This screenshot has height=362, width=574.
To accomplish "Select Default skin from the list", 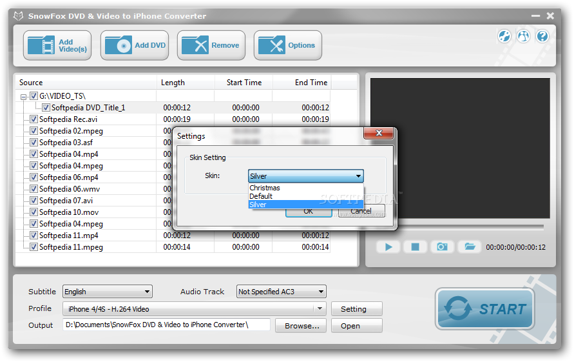I will pos(305,196).
